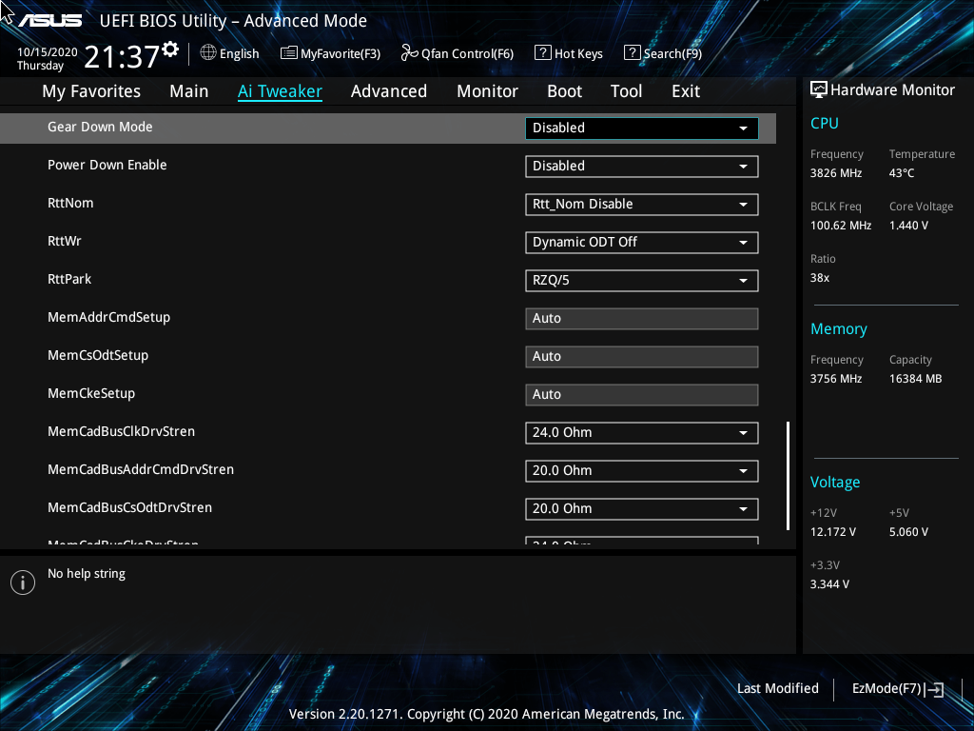Click the info help icon
The image size is (974, 731).
click(x=23, y=583)
